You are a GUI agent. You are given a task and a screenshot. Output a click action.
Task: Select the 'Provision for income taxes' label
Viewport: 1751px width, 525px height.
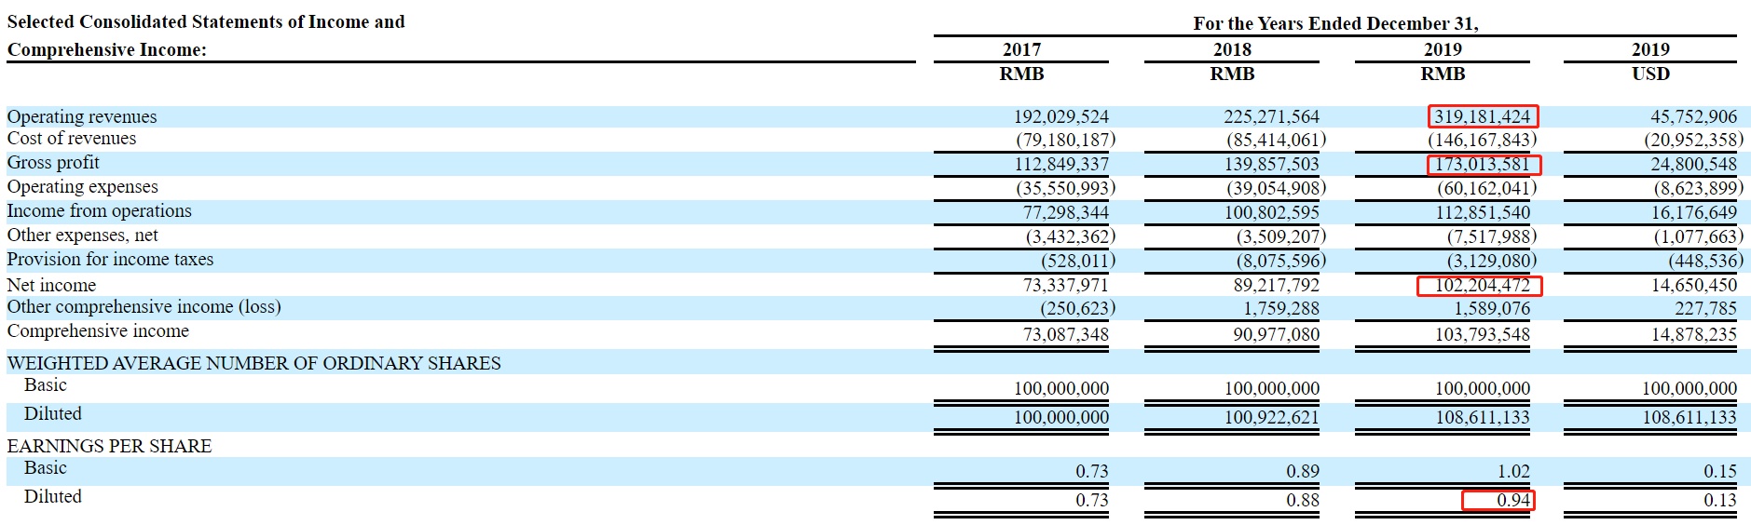[x=110, y=260]
